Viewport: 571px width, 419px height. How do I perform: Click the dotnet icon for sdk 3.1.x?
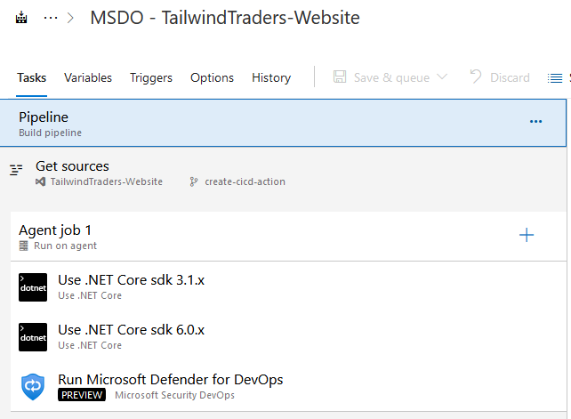33,287
